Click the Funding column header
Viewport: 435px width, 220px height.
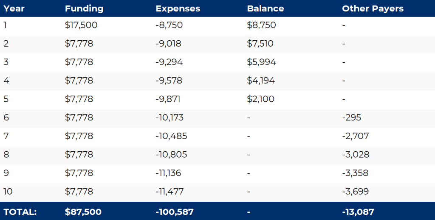[x=84, y=8]
